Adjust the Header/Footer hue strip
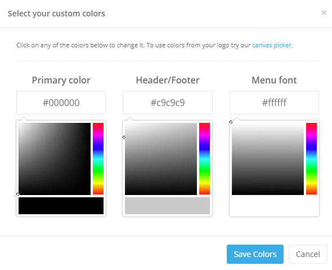Screen dimensions: 332x270 tap(204, 158)
